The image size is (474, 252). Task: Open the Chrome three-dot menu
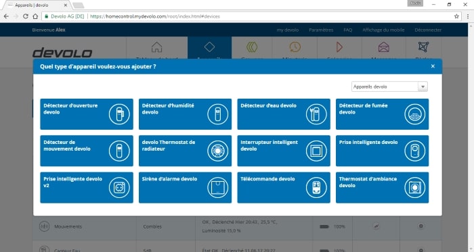468,16
